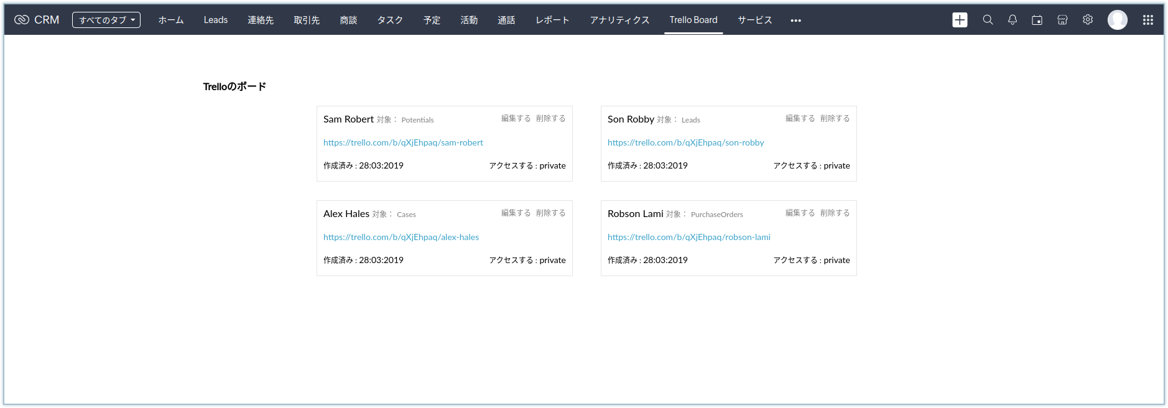Viewport: 1168px width, 408px height.
Task: Open the alex-hales Trello link
Action: point(401,237)
